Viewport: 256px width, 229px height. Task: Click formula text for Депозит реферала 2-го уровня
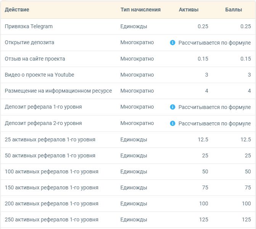tap(214, 123)
